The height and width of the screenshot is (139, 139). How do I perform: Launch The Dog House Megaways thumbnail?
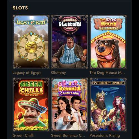tap(108, 42)
